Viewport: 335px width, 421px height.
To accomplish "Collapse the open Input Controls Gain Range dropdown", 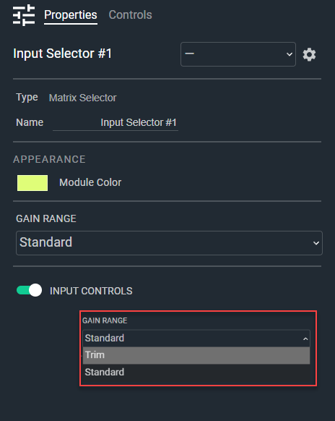I will tap(196, 338).
